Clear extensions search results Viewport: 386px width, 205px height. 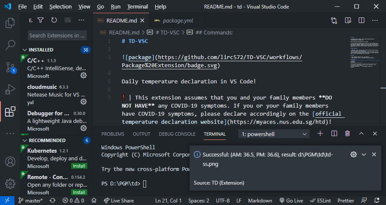tap(68, 20)
